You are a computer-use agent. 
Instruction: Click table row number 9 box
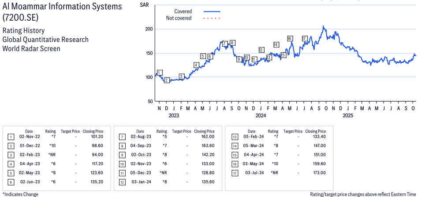(x=121, y=154)
